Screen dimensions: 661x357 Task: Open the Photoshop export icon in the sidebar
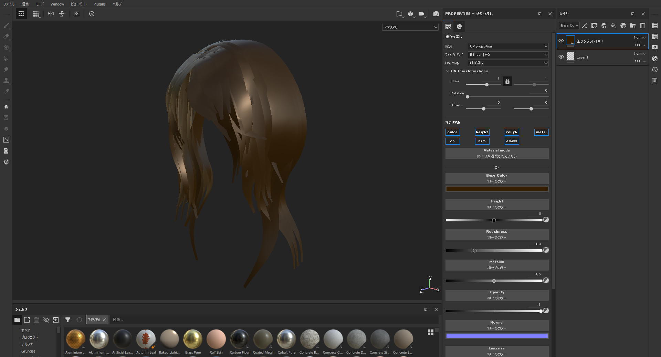(x=6, y=140)
